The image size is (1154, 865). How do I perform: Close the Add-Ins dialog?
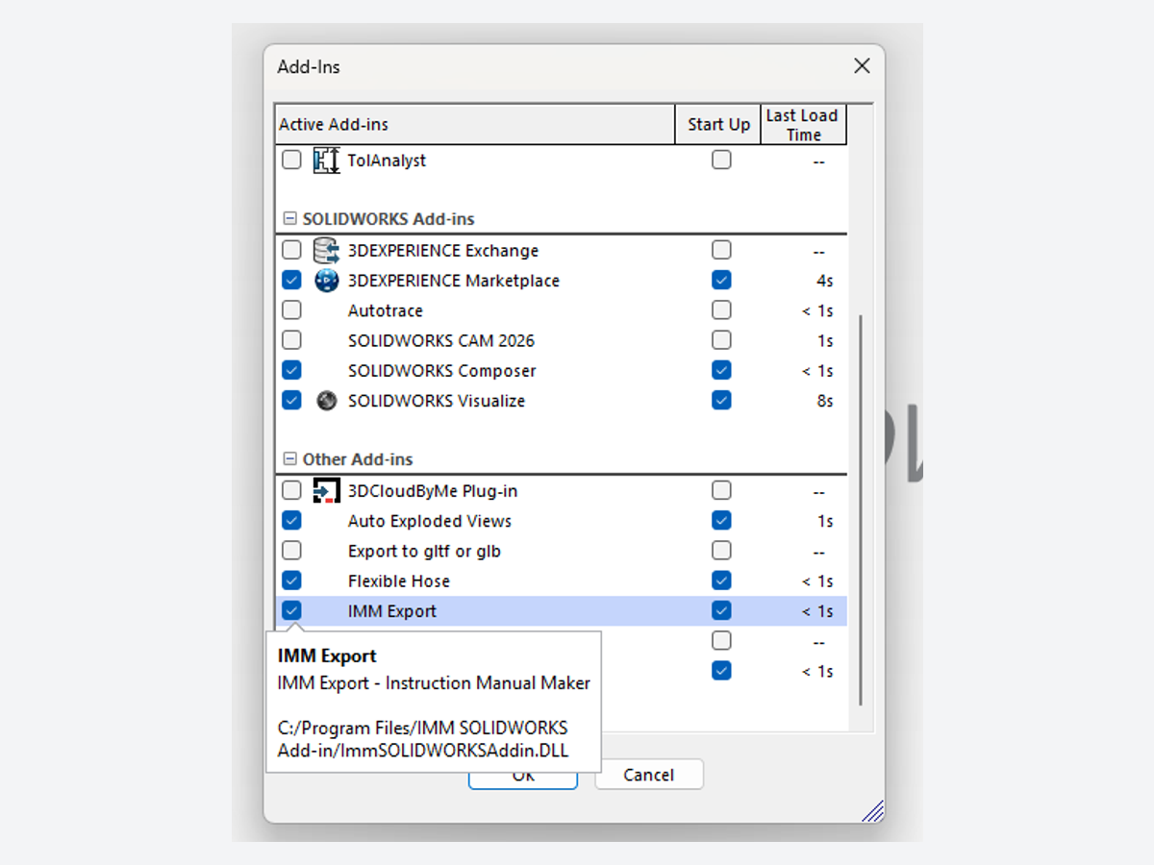tap(862, 66)
